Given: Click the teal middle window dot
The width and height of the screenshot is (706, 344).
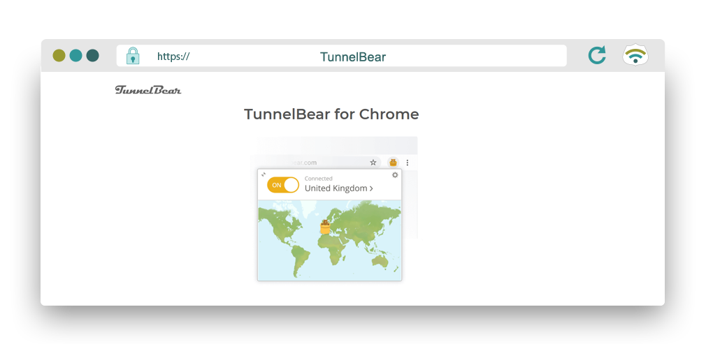Looking at the screenshot, I should coord(76,56).
